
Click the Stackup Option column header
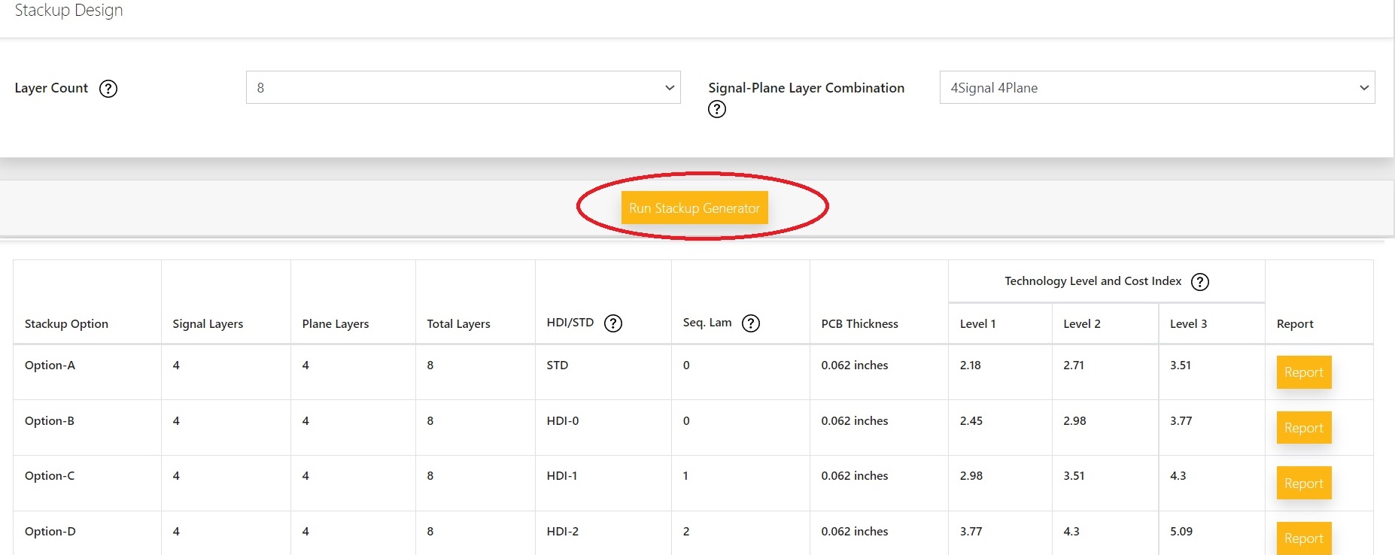tap(66, 324)
